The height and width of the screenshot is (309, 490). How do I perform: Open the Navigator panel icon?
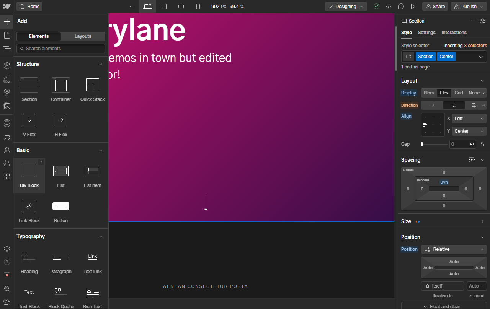pos(7,49)
